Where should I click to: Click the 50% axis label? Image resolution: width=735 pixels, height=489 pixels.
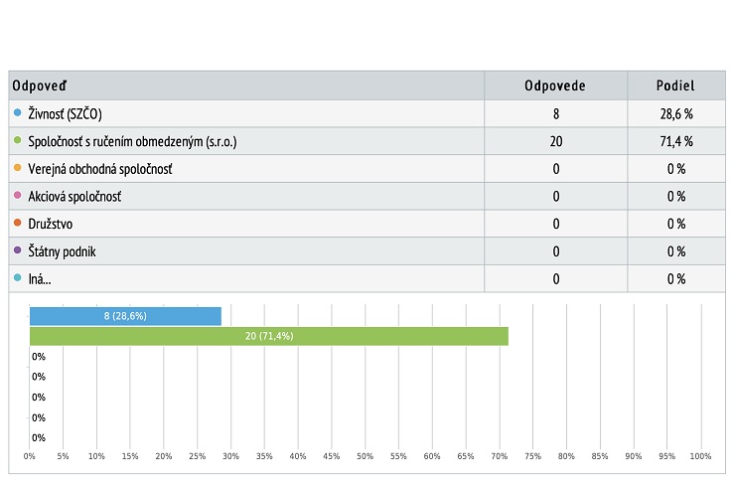point(365,456)
